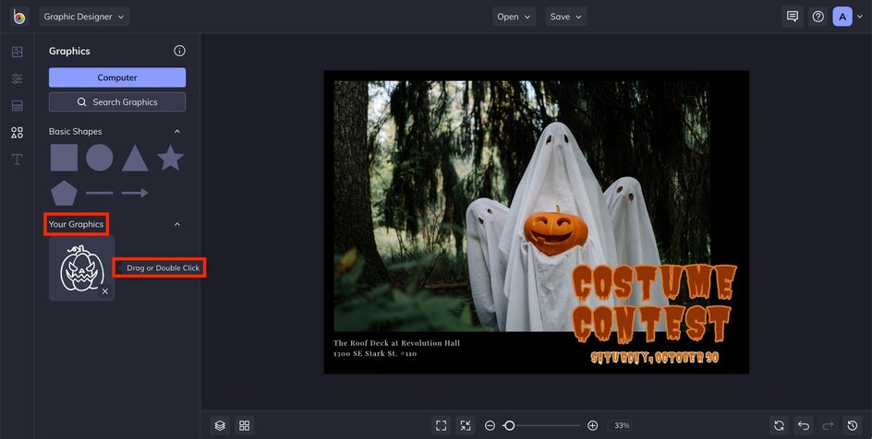The height and width of the screenshot is (439, 872).
Task: Collapse the Basic Shapes section
Action: pos(177,132)
